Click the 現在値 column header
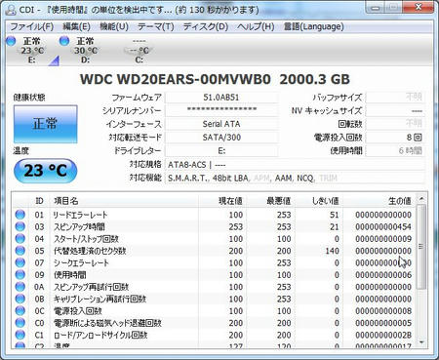This screenshot has height=360, width=439. pos(222,201)
